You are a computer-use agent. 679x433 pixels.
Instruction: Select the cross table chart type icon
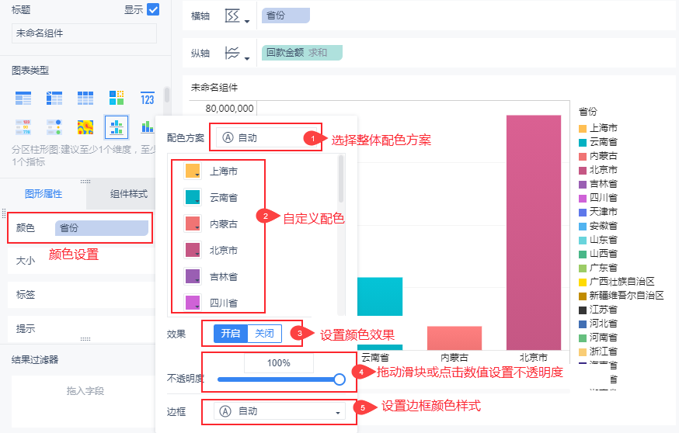click(54, 99)
